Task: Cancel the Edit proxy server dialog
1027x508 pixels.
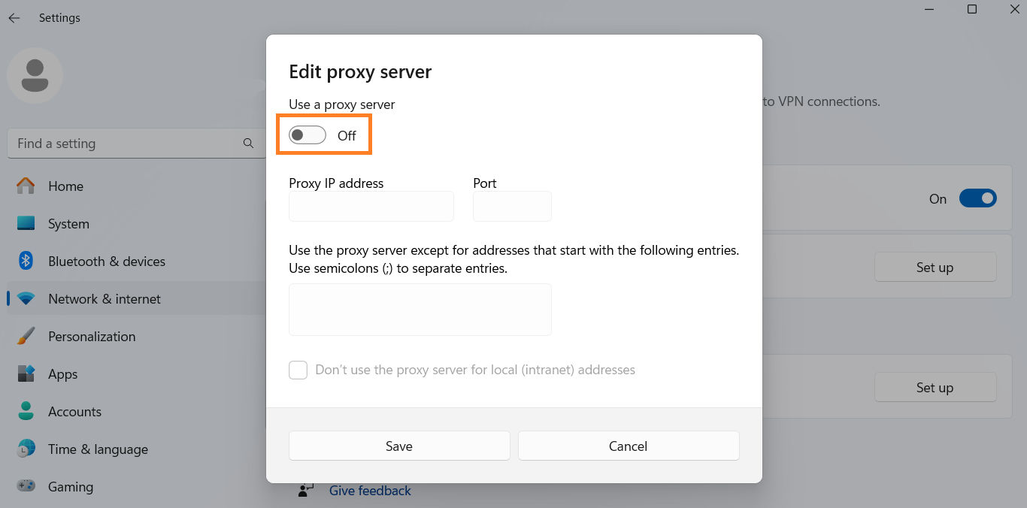Action: coord(629,446)
